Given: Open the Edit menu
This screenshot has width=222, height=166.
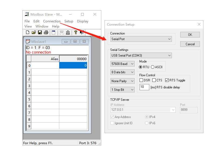Looking at the screenshot, I should click(x=36, y=21).
